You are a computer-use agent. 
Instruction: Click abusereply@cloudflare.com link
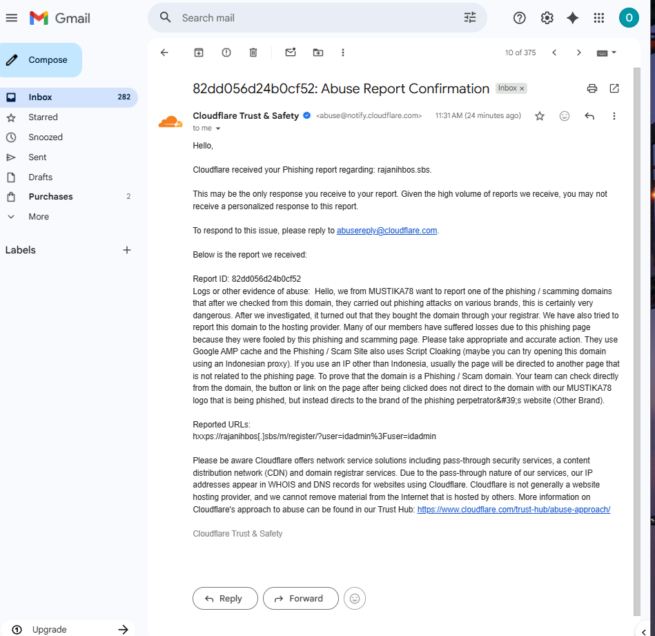pos(387,231)
